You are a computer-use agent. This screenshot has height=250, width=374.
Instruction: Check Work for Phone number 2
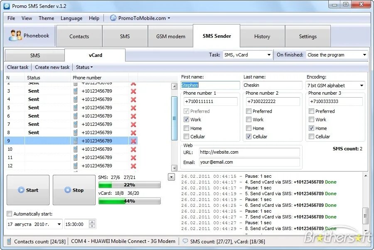(249, 120)
